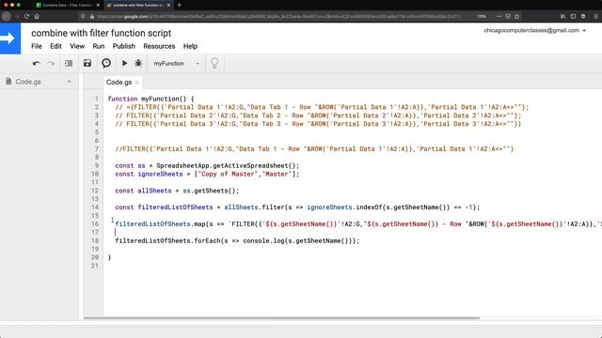
Task: Select the Code.gs file in the sidebar
Action: pos(28,82)
